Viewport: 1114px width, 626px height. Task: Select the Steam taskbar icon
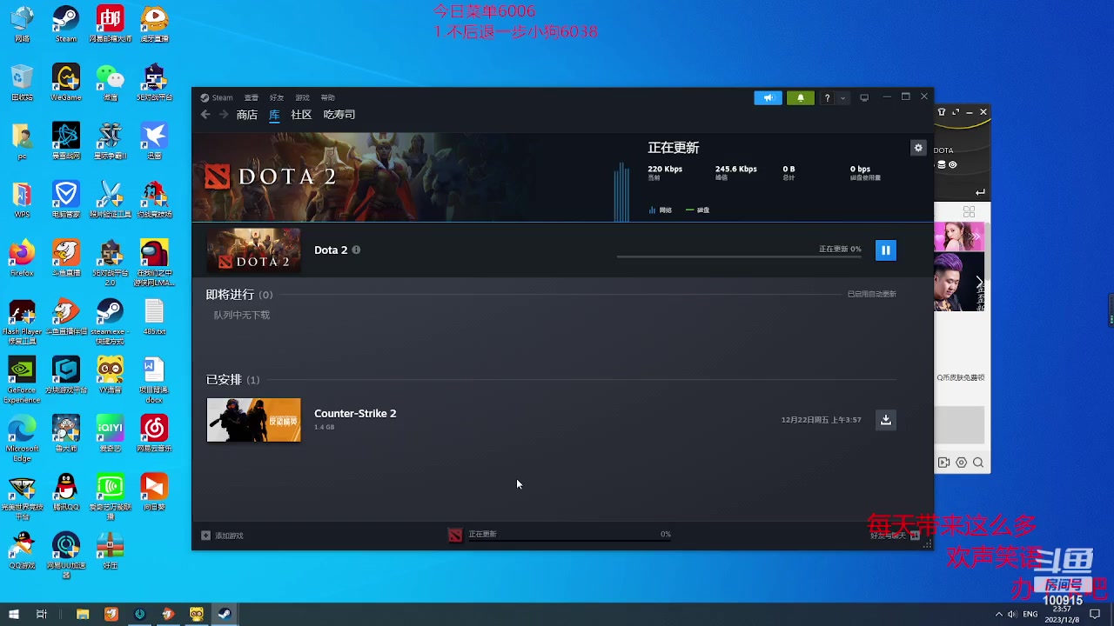224,614
